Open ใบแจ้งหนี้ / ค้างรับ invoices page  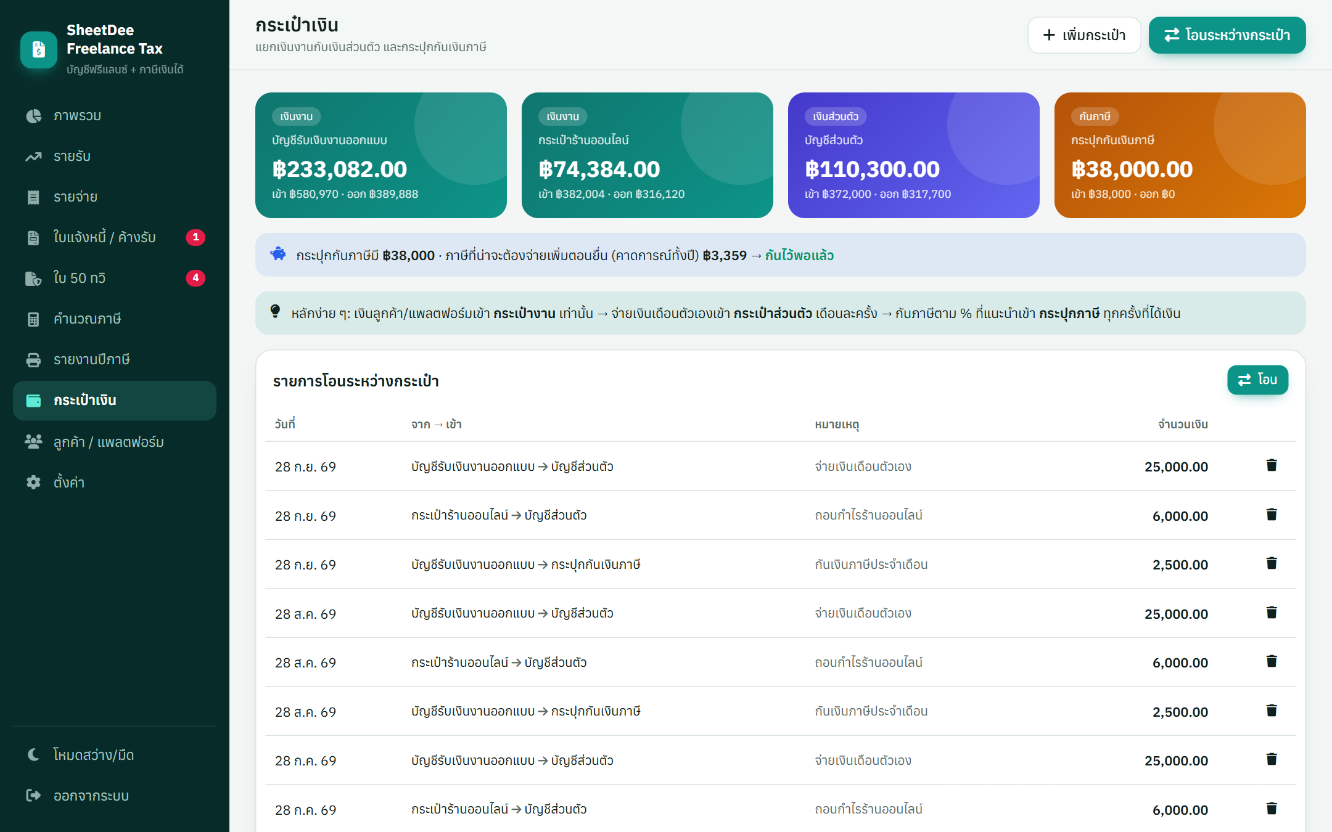point(115,237)
